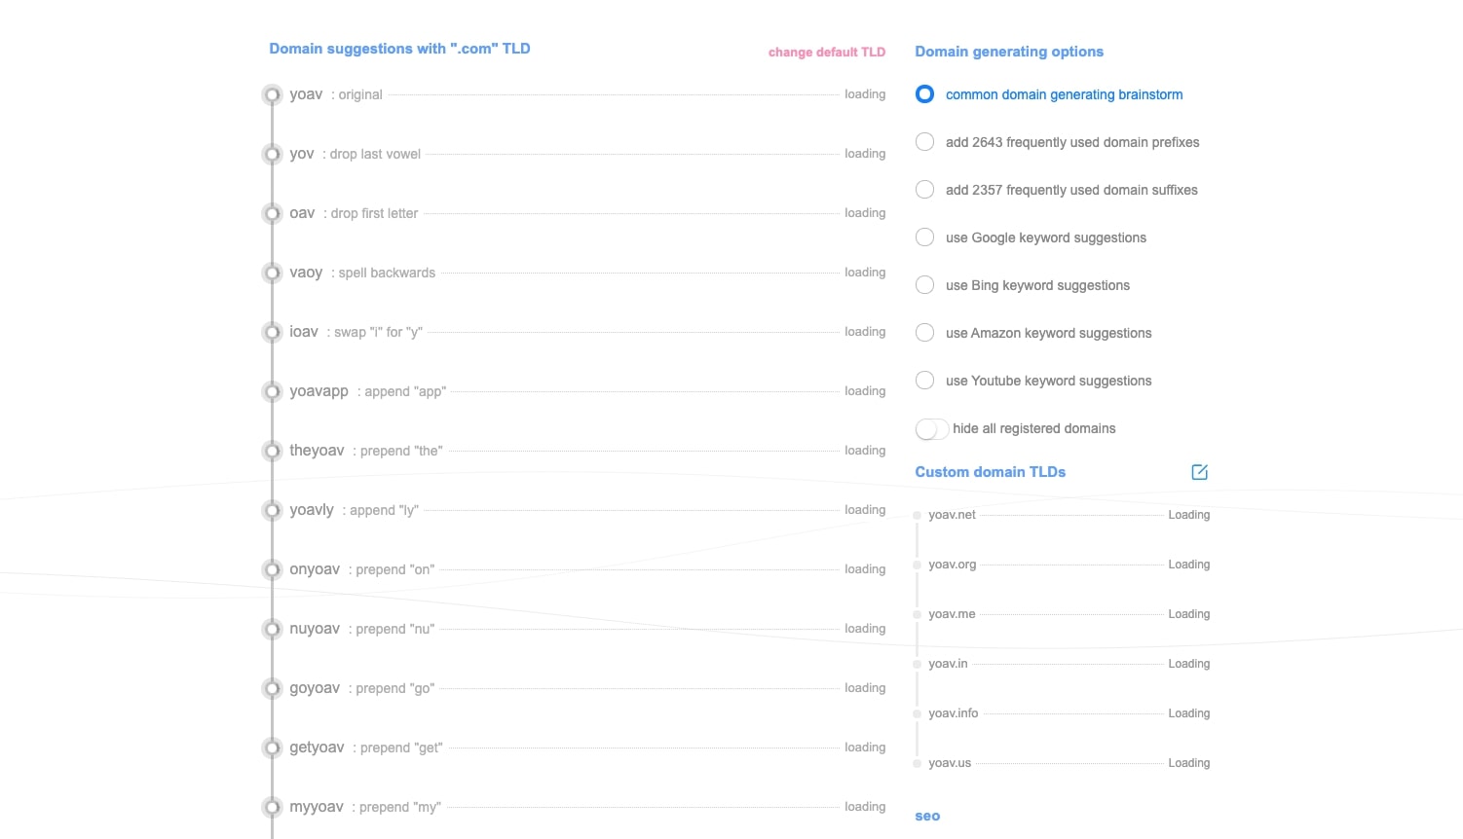Click the edit icon beside Custom domain TLDs

coord(1199,472)
